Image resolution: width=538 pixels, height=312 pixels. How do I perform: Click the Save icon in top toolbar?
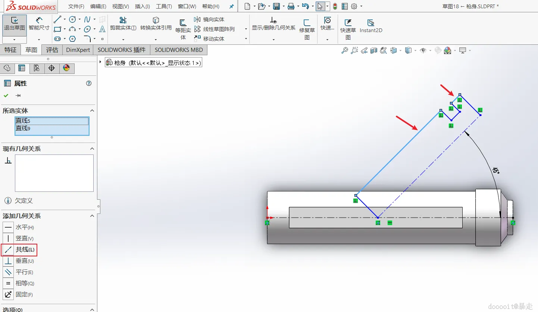point(276,6)
